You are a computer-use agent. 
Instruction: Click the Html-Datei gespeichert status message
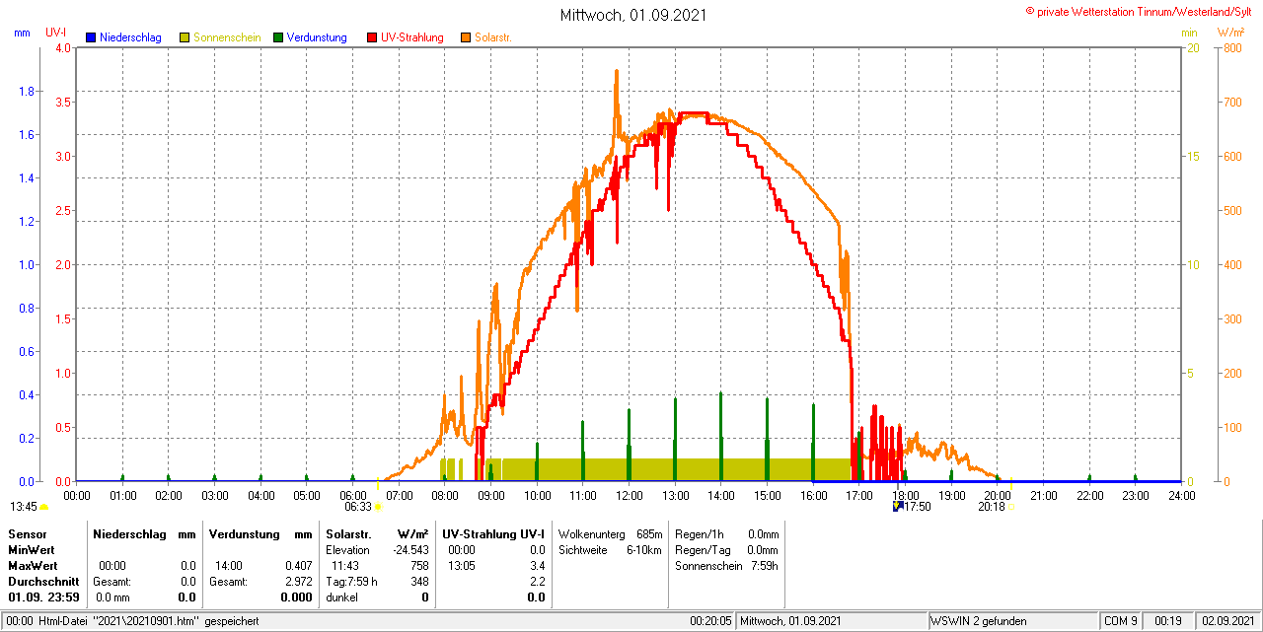point(133,621)
